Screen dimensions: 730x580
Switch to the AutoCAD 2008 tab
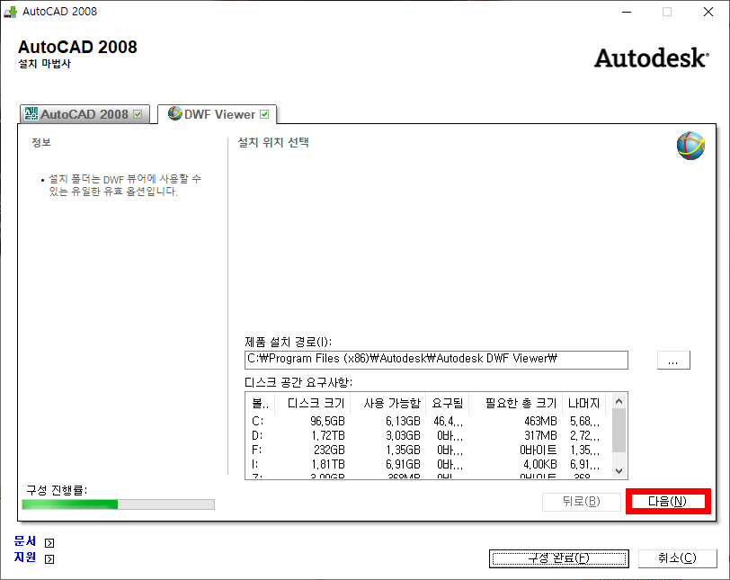tap(85, 114)
